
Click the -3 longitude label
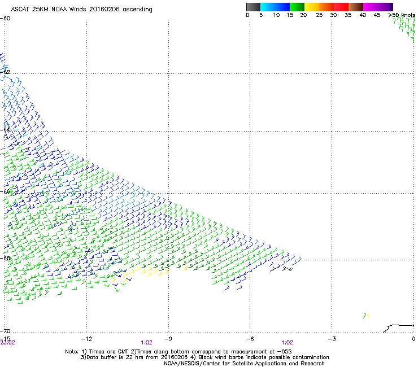[x=332, y=339]
